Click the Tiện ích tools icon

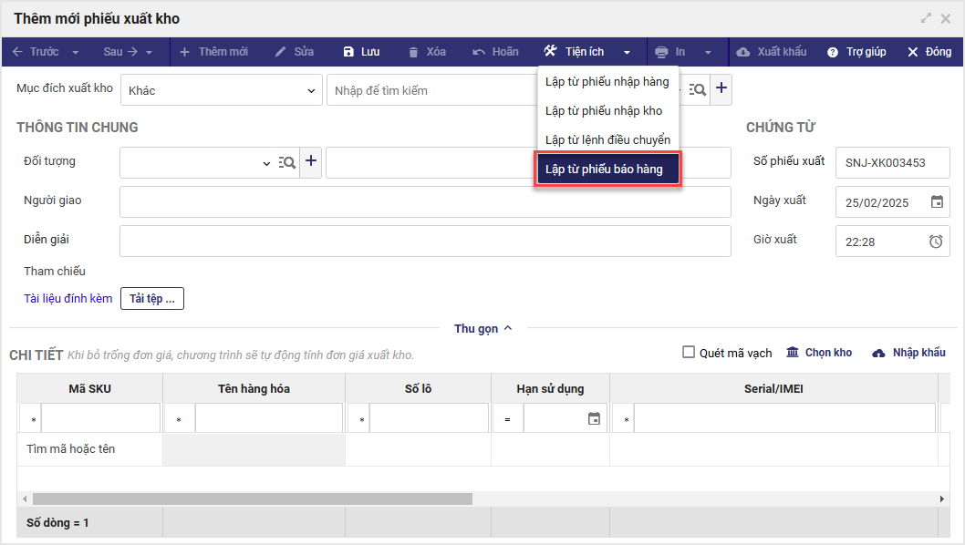tap(550, 51)
